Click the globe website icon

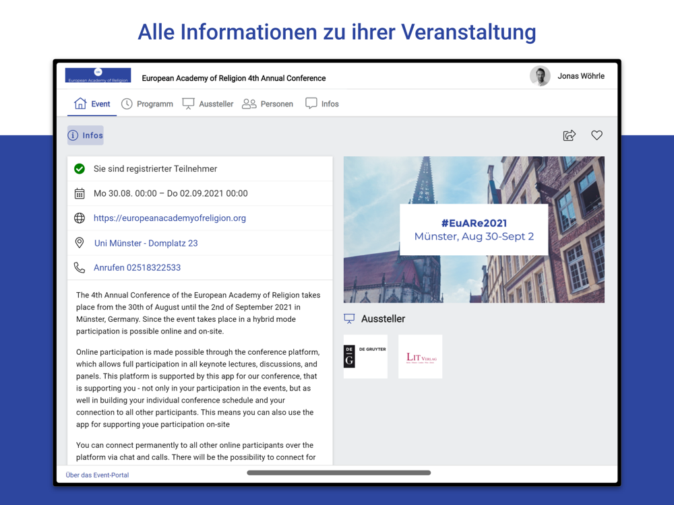pos(80,218)
